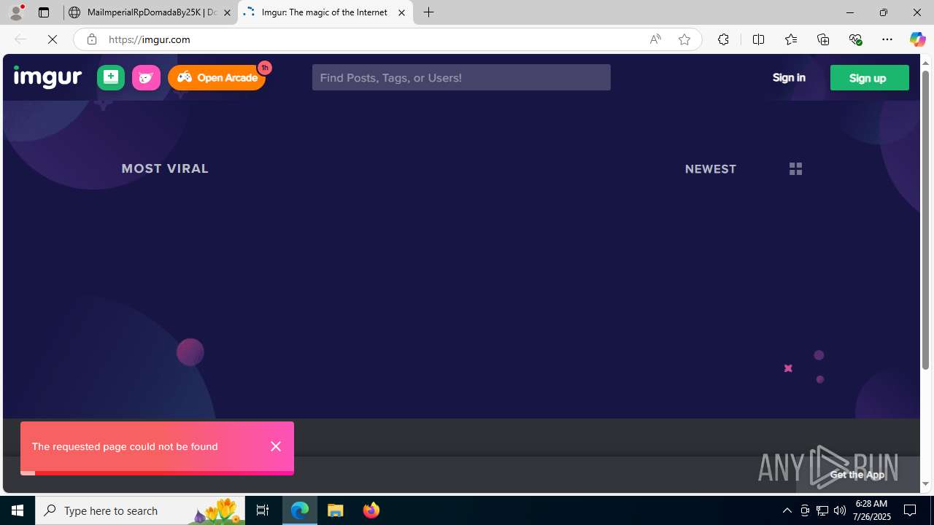This screenshot has width=934, height=525.
Task: View site information lock icon
Action: pos(91,39)
